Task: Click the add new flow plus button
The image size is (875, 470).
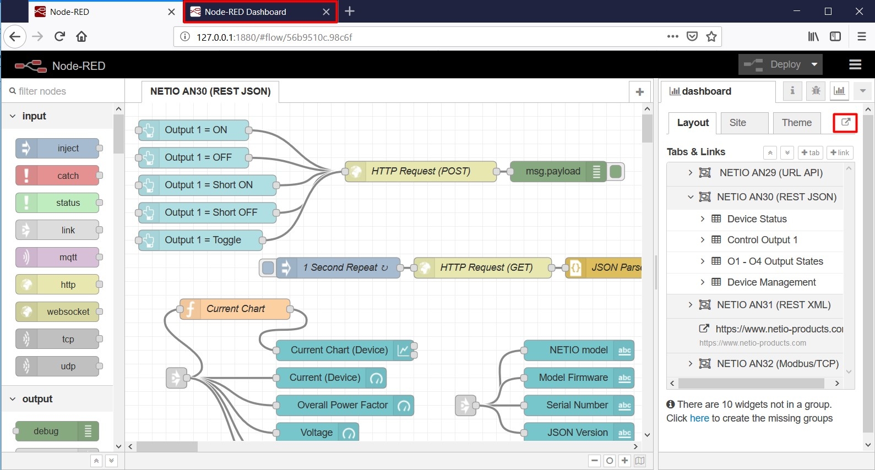Action: click(639, 92)
